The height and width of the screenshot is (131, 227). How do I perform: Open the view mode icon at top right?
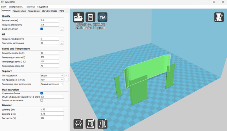(x=219, y=17)
